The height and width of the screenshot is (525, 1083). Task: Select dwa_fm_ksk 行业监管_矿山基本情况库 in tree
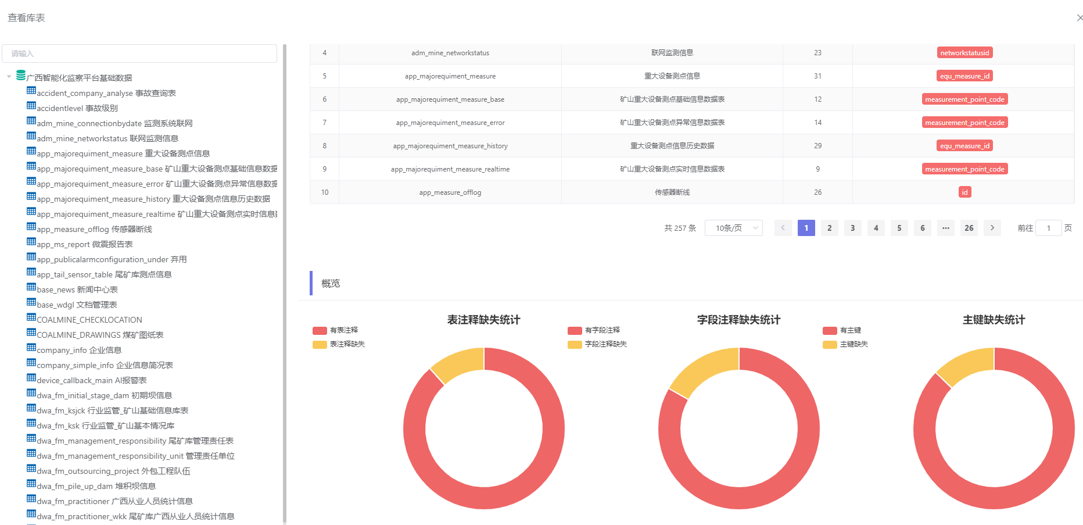[x=105, y=426]
